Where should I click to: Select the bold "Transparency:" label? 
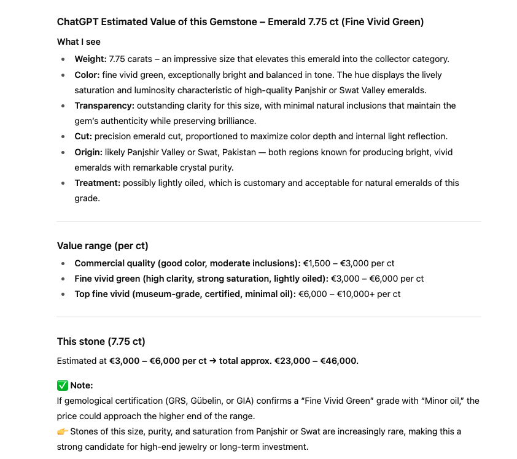click(x=104, y=106)
